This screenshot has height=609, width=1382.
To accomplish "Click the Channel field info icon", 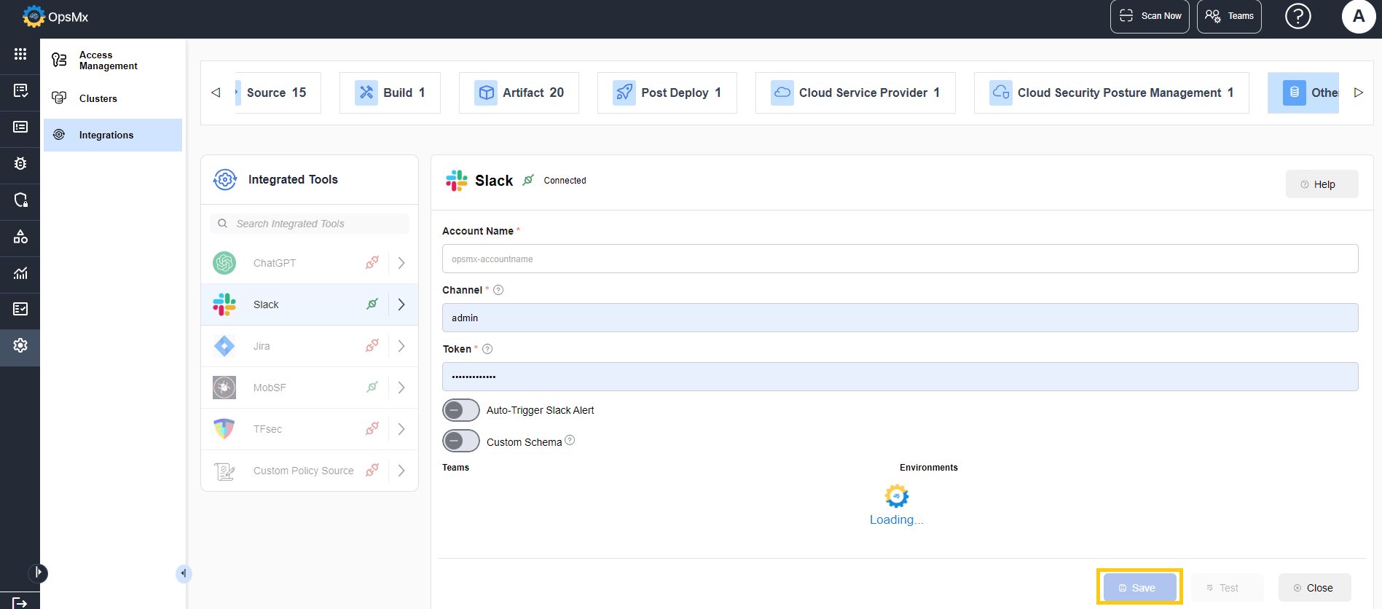I will coord(498,290).
